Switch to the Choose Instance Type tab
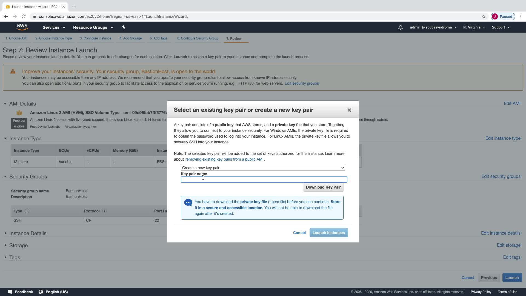Image resolution: width=526 pixels, height=296 pixels. pyautogui.click(x=53, y=38)
